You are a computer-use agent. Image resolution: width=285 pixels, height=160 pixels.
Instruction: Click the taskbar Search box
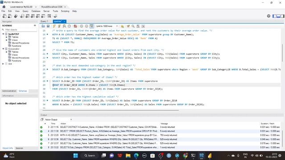[x=90, y=156]
